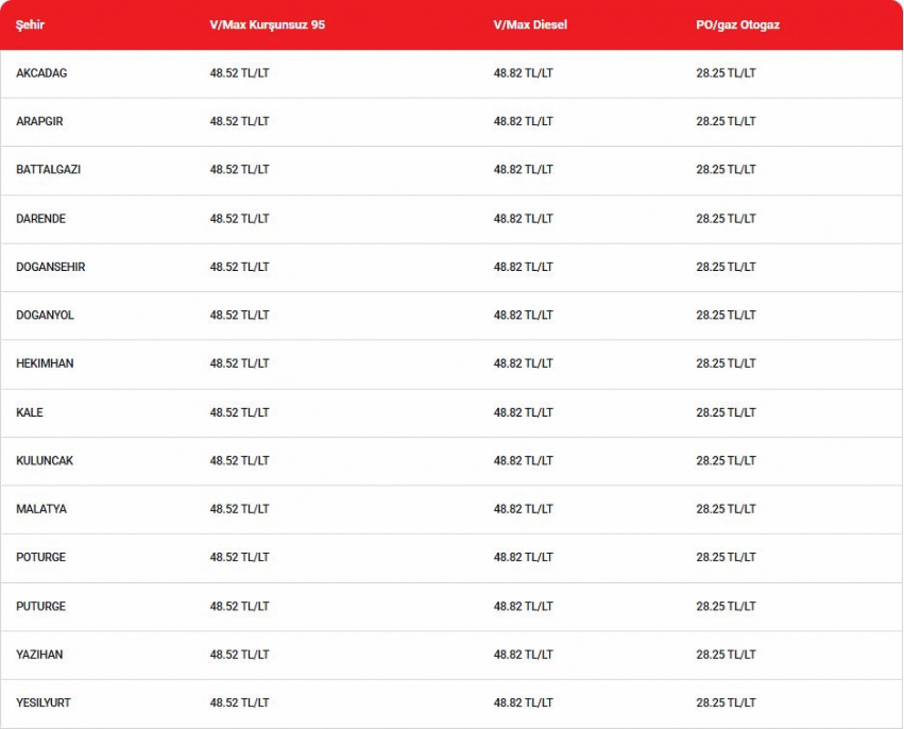Click the MALATYA diesel price 48.82 TL/LT
The image size is (904, 729).
point(523,509)
